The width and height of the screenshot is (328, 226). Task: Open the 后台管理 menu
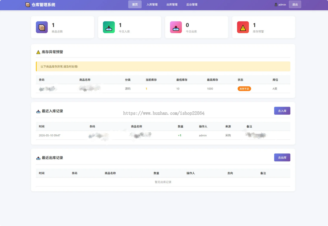[192, 4]
